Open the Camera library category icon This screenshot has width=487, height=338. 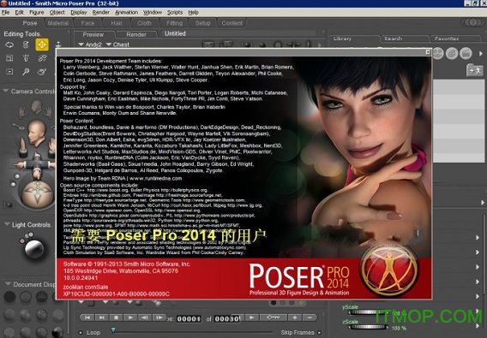tap(438, 53)
